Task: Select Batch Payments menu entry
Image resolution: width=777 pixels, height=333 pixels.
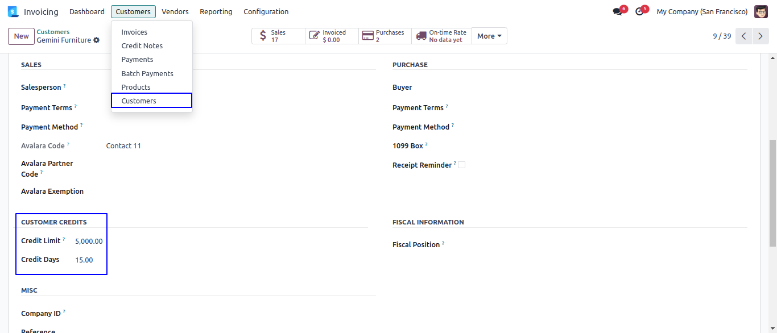Action: [147, 73]
